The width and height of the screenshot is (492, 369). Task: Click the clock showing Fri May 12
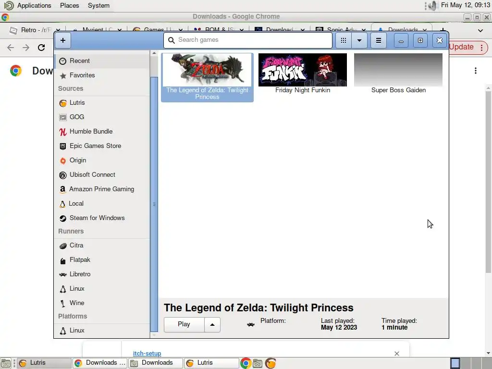click(x=465, y=5)
